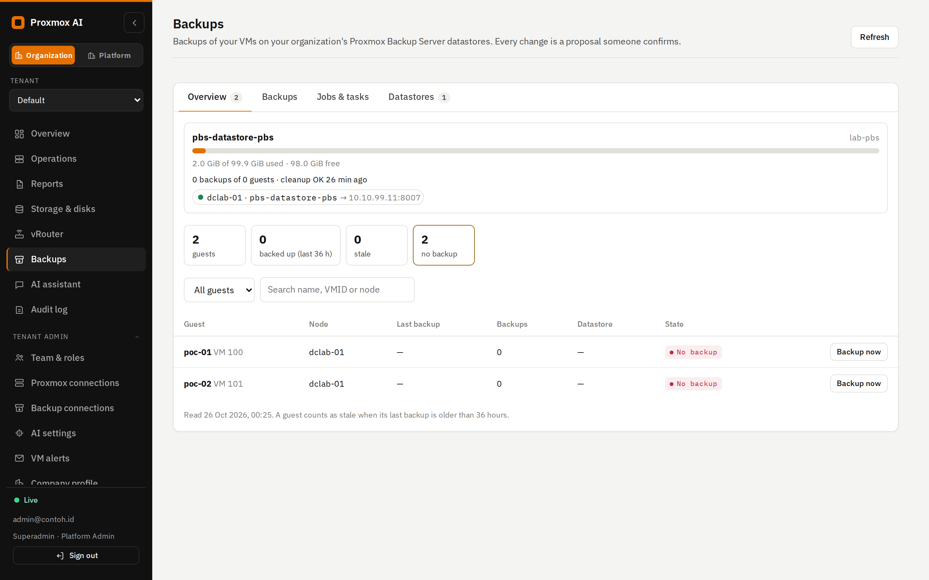Image resolution: width=929 pixels, height=580 pixels.
Task: Click the Proxmox connections server icon
Action: 19,383
